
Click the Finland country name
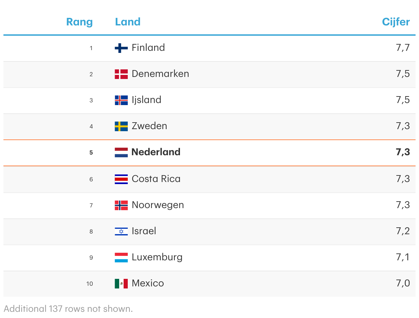pyautogui.click(x=148, y=48)
